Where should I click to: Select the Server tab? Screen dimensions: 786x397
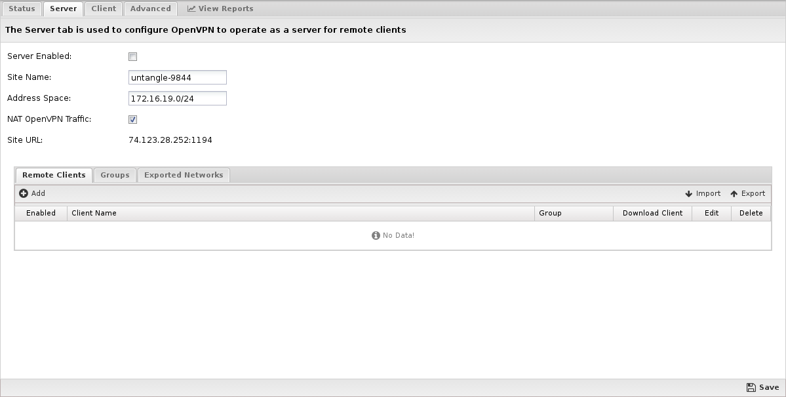point(63,9)
